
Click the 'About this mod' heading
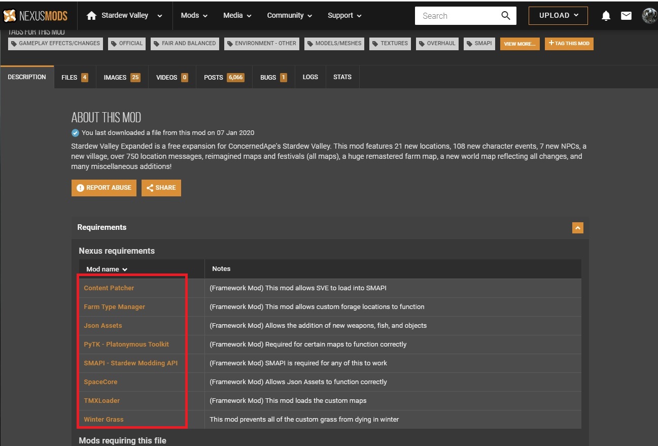(106, 118)
